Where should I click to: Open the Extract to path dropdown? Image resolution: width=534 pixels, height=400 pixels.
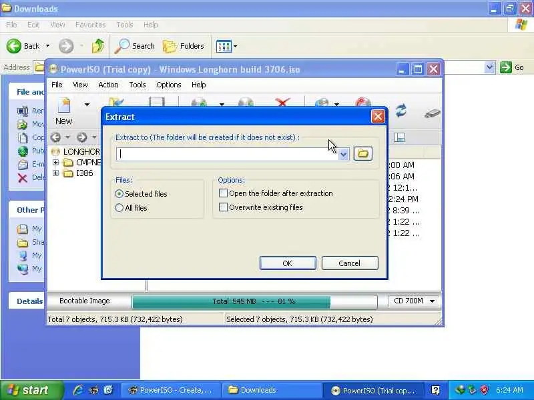click(x=344, y=155)
